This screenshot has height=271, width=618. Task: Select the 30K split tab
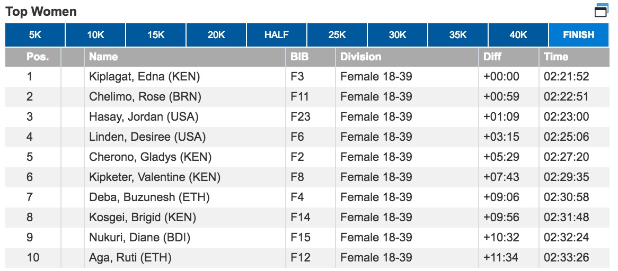[x=398, y=35]
